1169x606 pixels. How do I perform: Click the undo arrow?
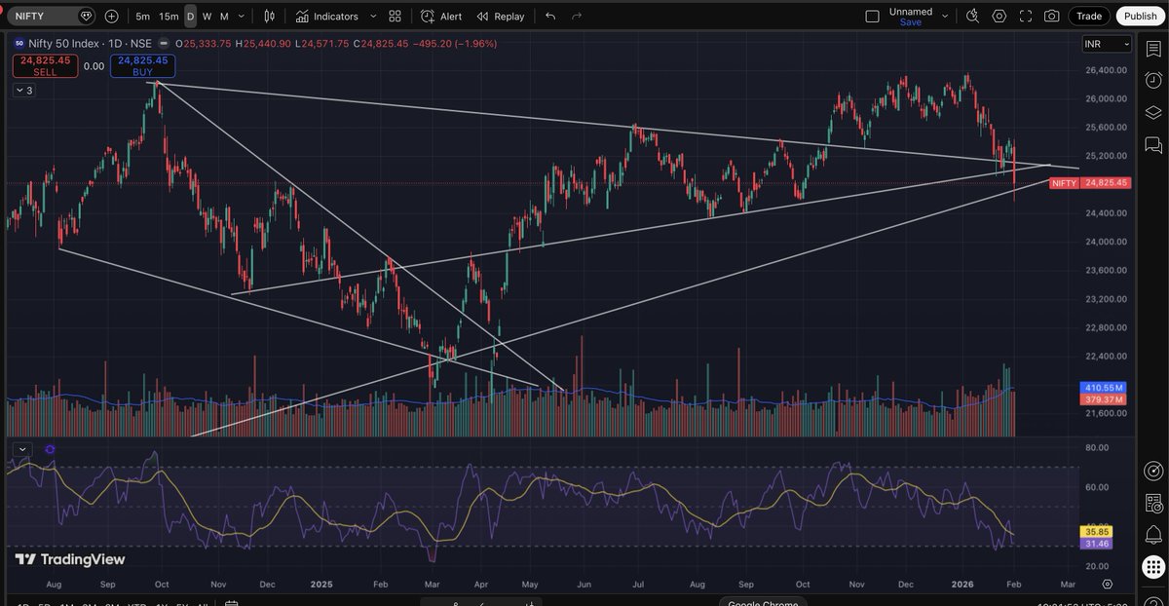[551, 16]
